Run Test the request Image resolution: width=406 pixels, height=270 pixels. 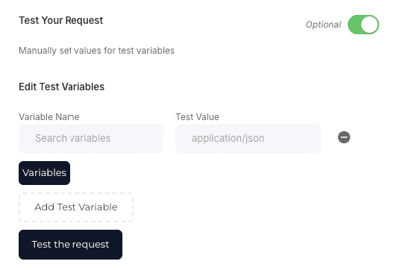tap(70, 245)
